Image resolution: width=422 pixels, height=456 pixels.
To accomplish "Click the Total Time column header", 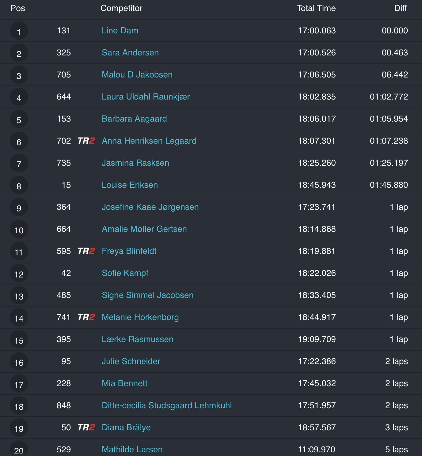I will tap(316, 8).
